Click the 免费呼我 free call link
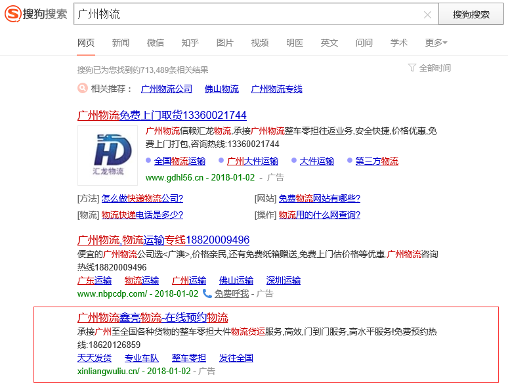The image size is (508, 384). 232,294
